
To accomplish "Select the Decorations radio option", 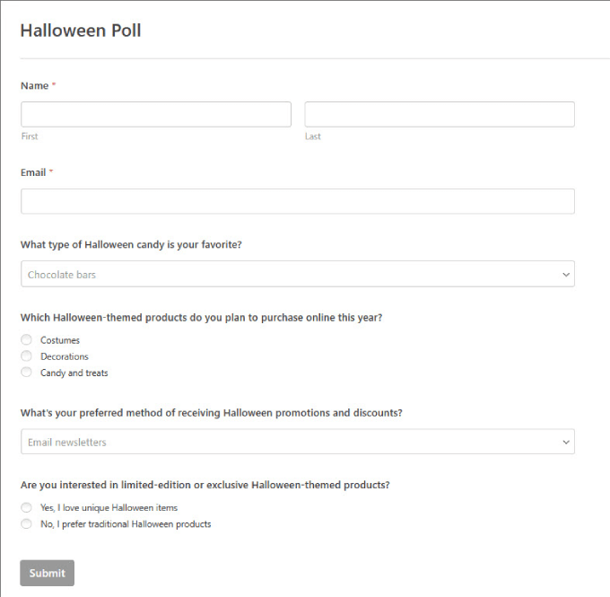I will tap(27, 356).
